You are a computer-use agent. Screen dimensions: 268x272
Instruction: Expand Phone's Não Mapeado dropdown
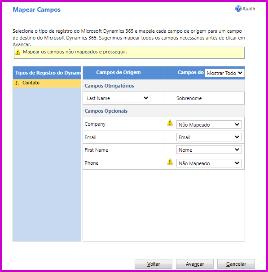(x=209, y=163)
